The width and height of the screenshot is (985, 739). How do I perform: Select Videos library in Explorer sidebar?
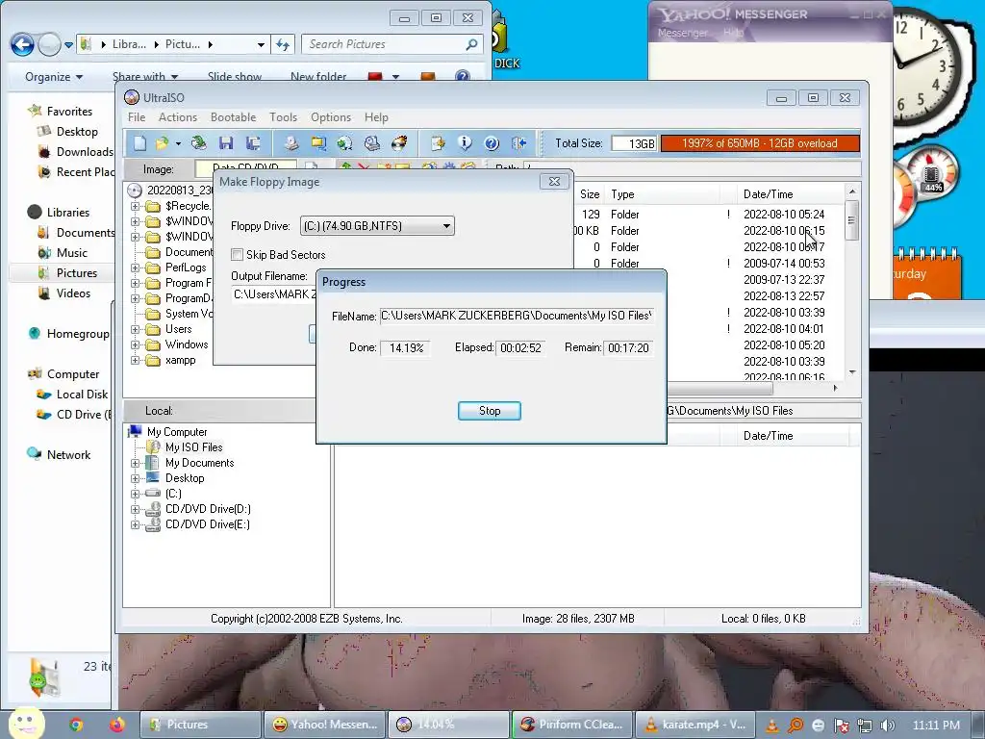[x=73, y=293]
